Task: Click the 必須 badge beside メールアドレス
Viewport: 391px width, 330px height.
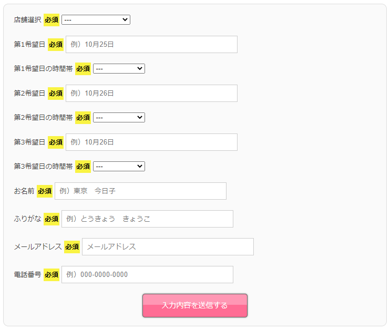Action: tap(72, 247)
